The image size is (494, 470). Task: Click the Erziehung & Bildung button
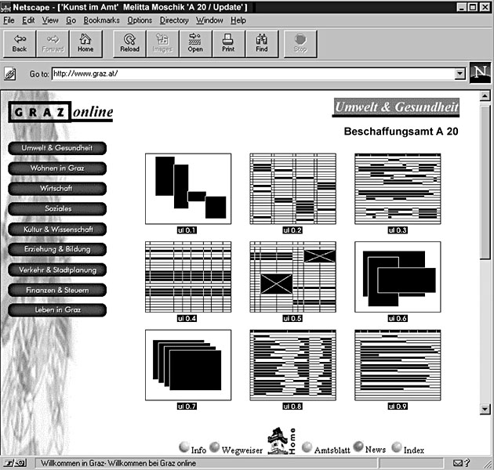[x=57, y=249]
